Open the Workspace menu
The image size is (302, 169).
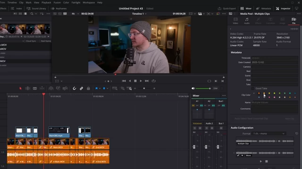point(89,2)
